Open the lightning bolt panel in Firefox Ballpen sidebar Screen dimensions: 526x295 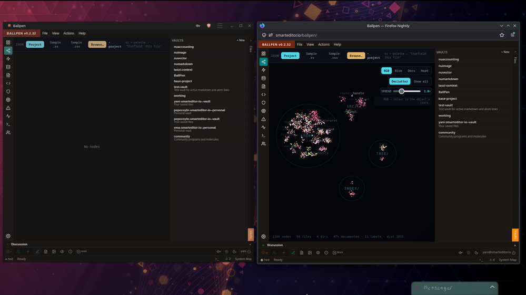pos(263,70)
